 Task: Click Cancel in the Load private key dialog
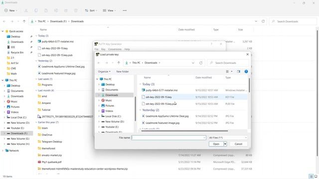coord(238,144)
